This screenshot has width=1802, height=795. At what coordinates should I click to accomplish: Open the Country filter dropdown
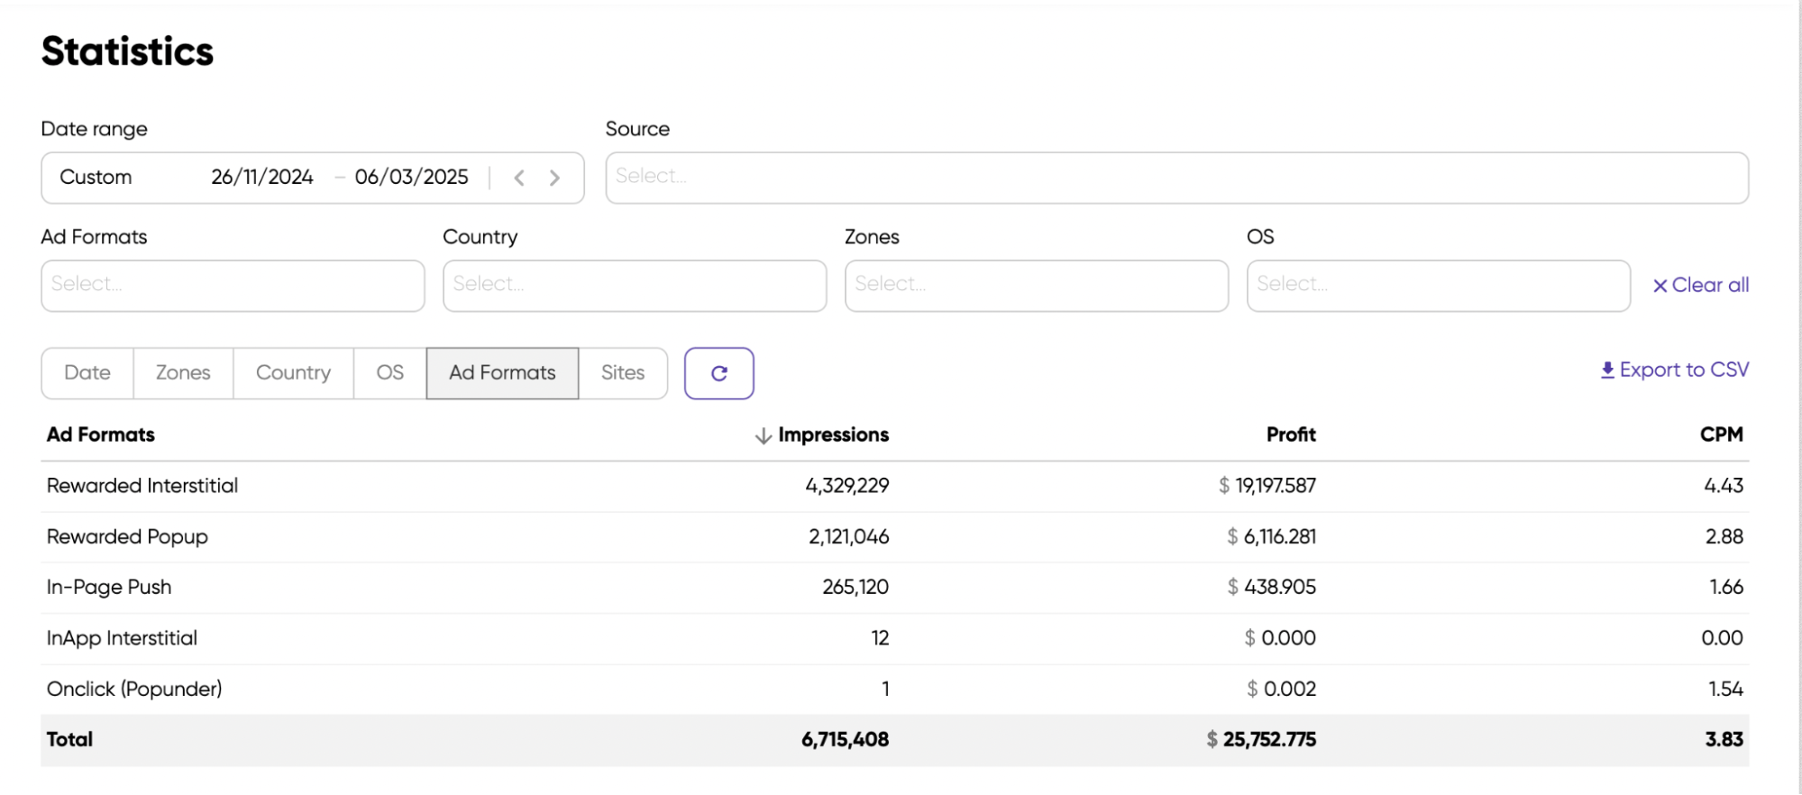point(635,286)
